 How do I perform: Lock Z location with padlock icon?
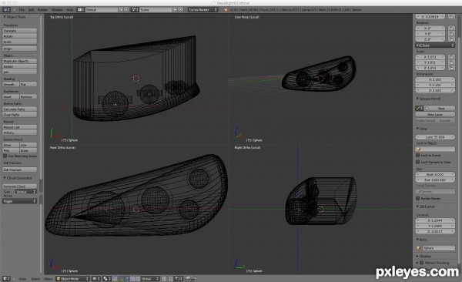pyautogui.click(x=451, y=16)
